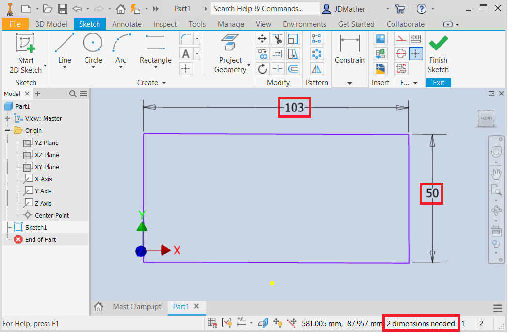Toggle the highlighted Center Point format
Viewport: 508px width, 333px height.
coord(416,54)
